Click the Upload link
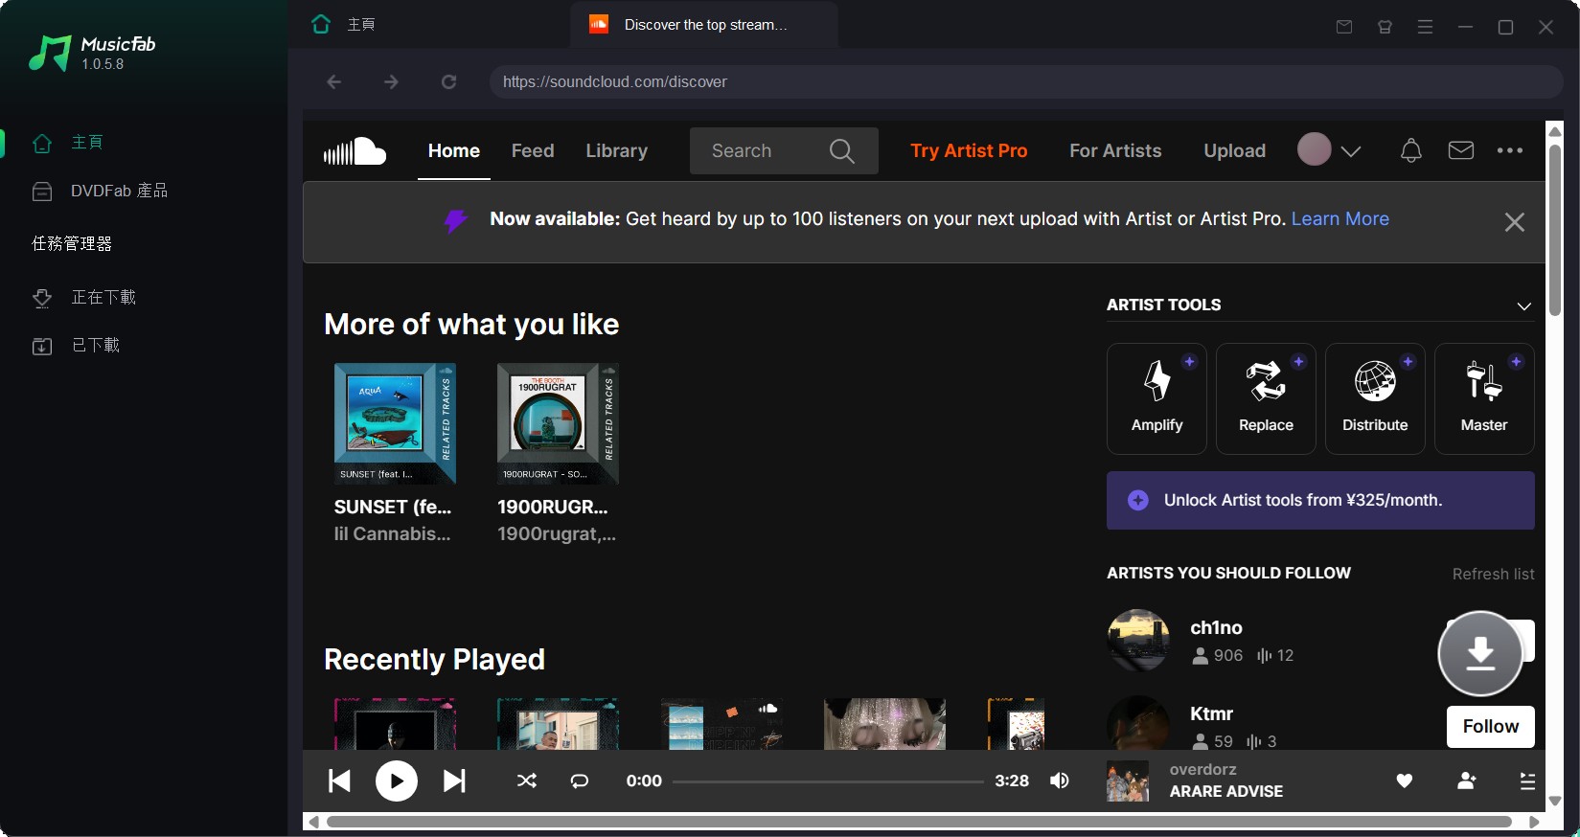The width and height of the screenshot is (1580, 837). tap(1234, 150)
